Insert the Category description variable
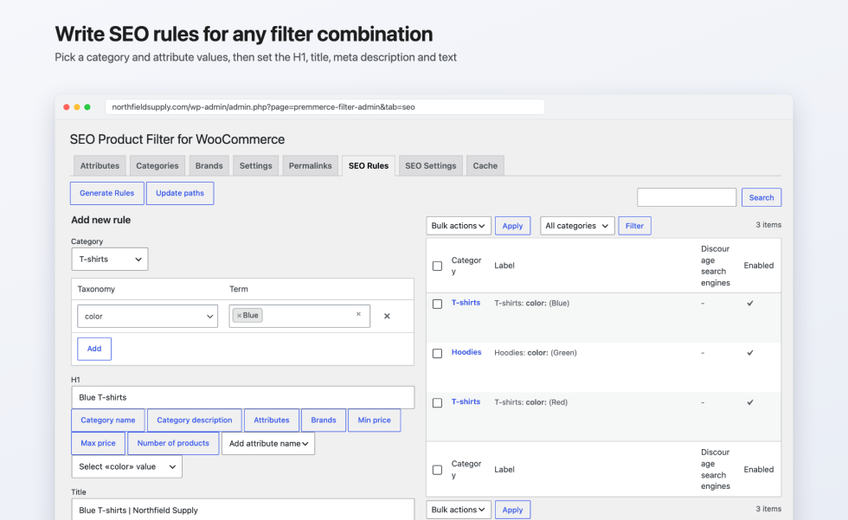The width and height of the screenshot is (848, 520). tap(194, 420)
